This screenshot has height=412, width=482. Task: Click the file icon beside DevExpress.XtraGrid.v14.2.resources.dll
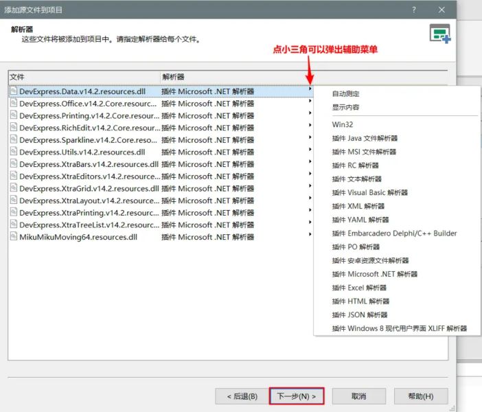(13, 188)
